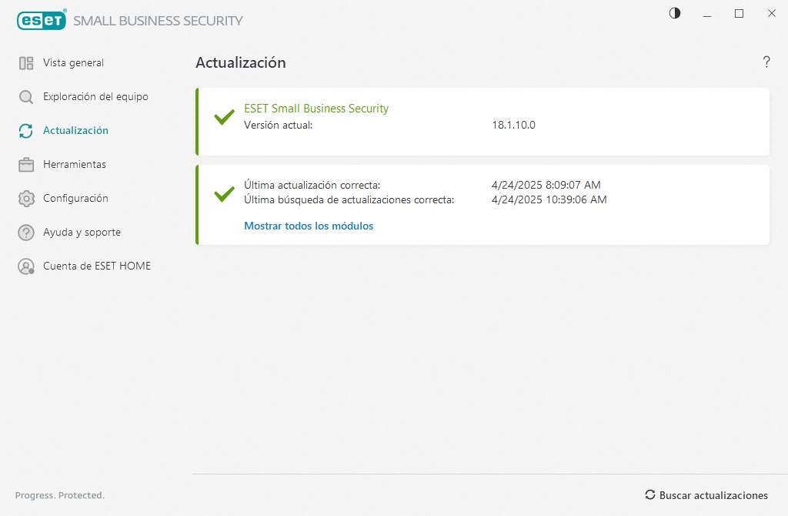788x516 pixels.
Task: Select the Actualización refresh icon
Action: coord(25,130)
